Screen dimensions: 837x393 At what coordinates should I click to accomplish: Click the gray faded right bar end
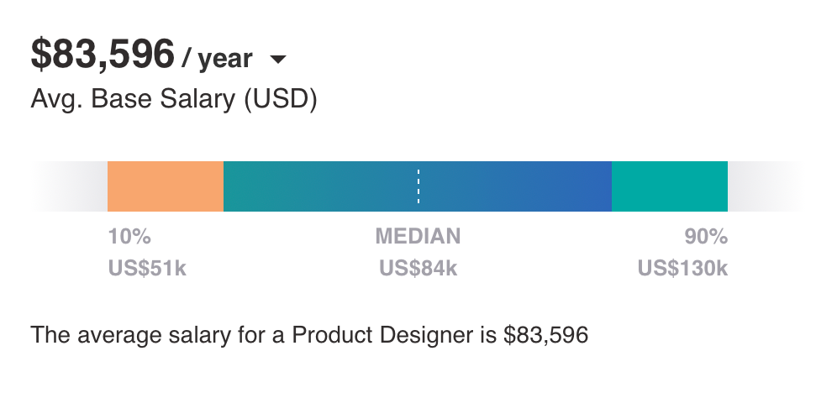(x=766, y=186)
